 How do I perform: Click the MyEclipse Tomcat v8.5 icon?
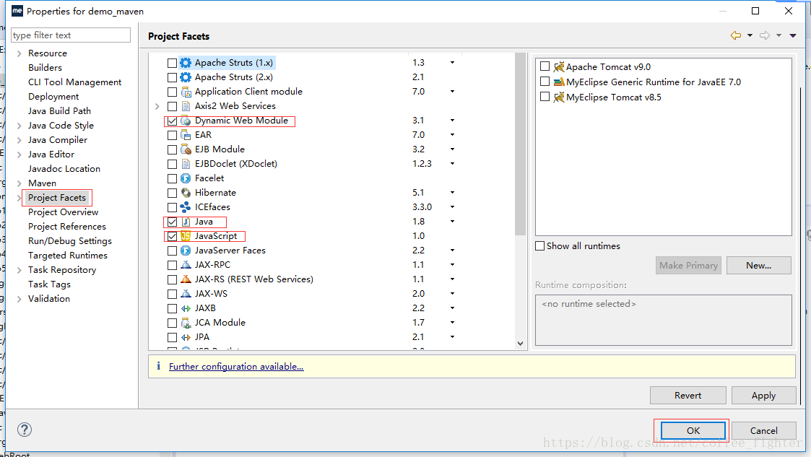pos(558,97)
